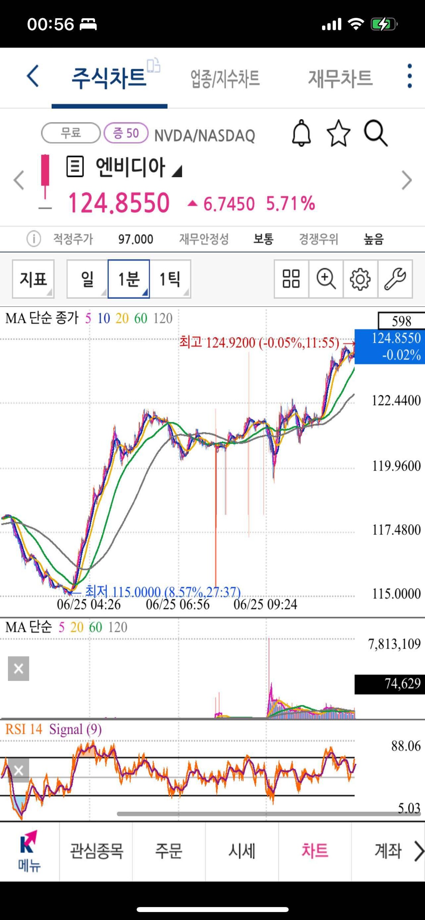Viewport: 425px width, 920px height.
Task: Tap the zoom-in magnifier on chart toolbar
Action: pyautogui.click(x=326, y=279)
